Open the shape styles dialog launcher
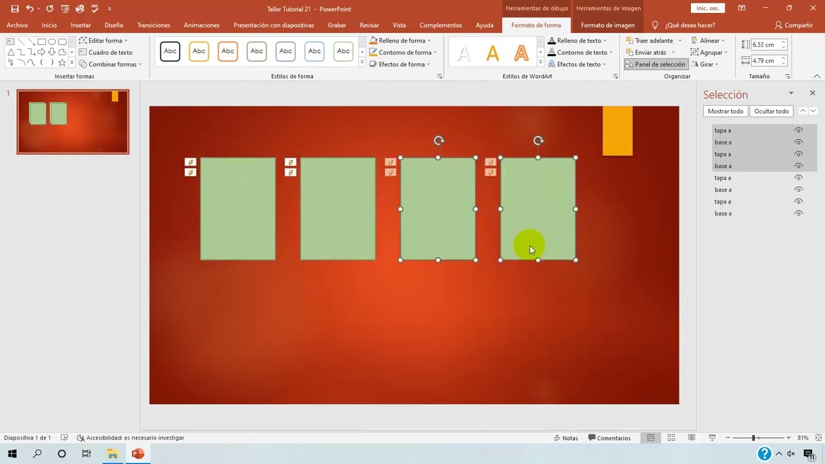 [440, 76]
